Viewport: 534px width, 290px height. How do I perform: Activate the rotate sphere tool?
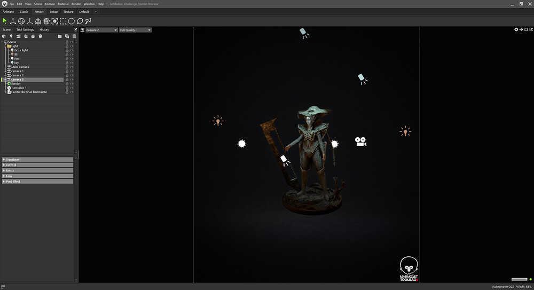21,21
